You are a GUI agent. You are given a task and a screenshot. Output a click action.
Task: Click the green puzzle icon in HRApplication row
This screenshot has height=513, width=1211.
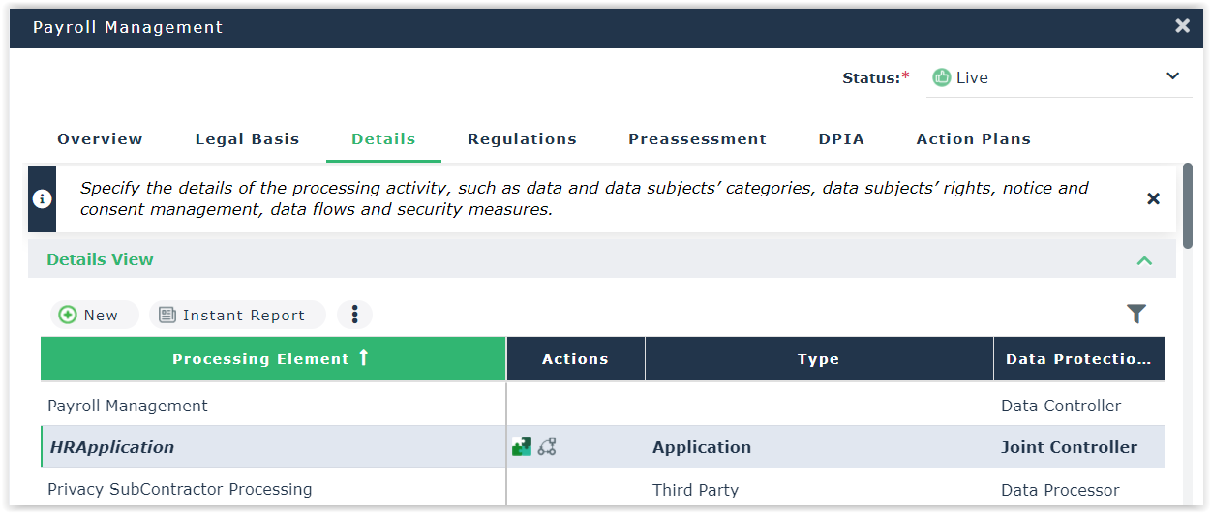point(522,446)
